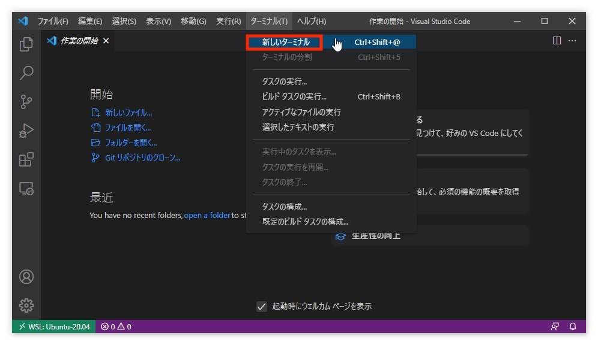Maximize the Visual Studio Code window

545,22
